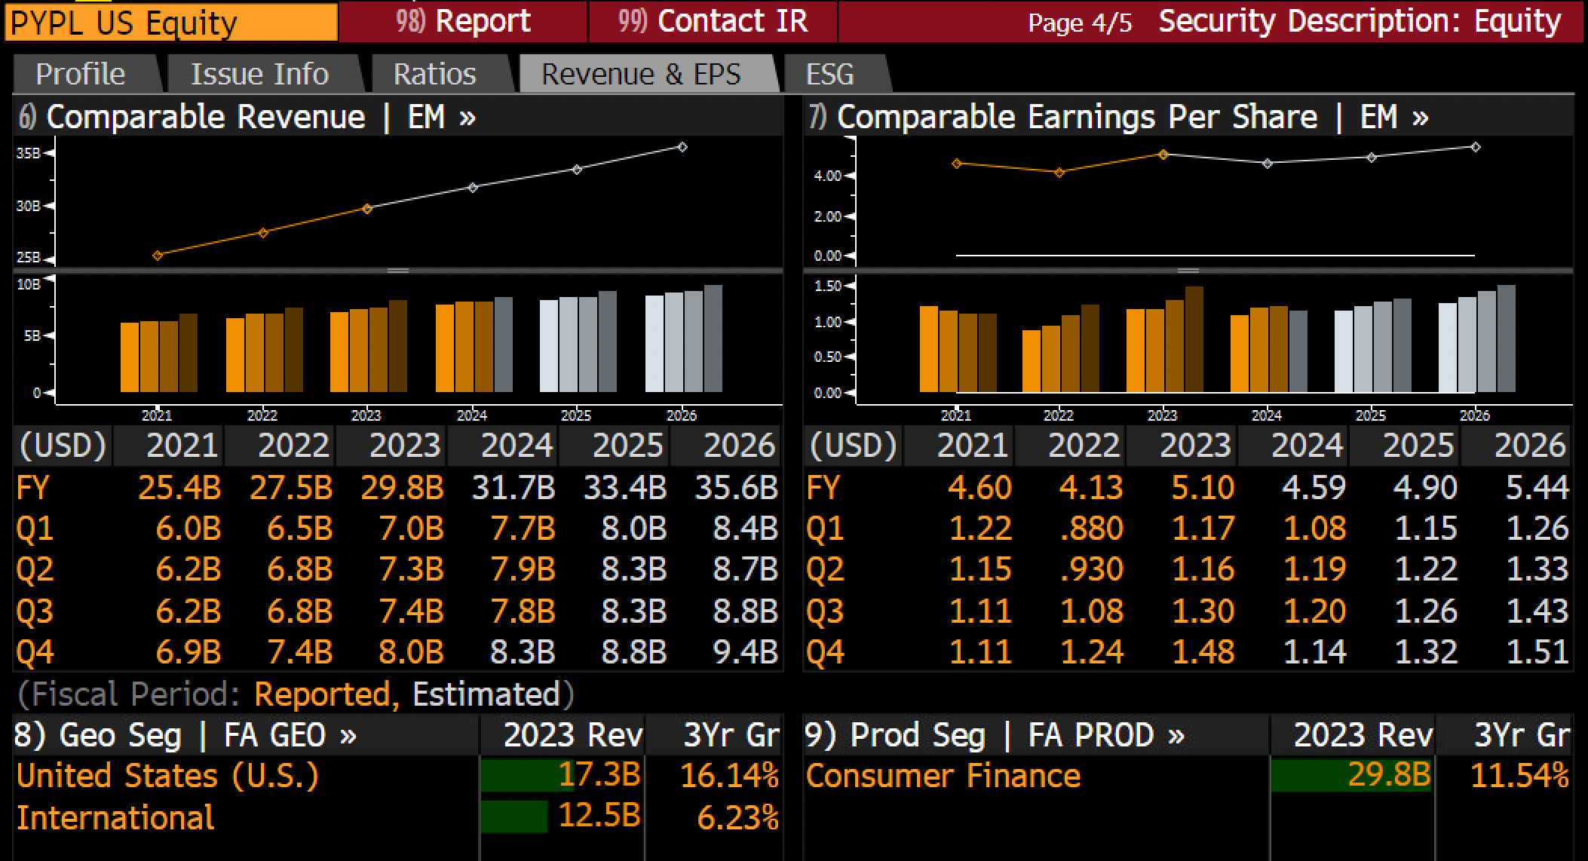Click the splitter handle between EPS charts
Image resolution: width=1588 pixels, height=861 pixels.
click(x=1188, y=271)
